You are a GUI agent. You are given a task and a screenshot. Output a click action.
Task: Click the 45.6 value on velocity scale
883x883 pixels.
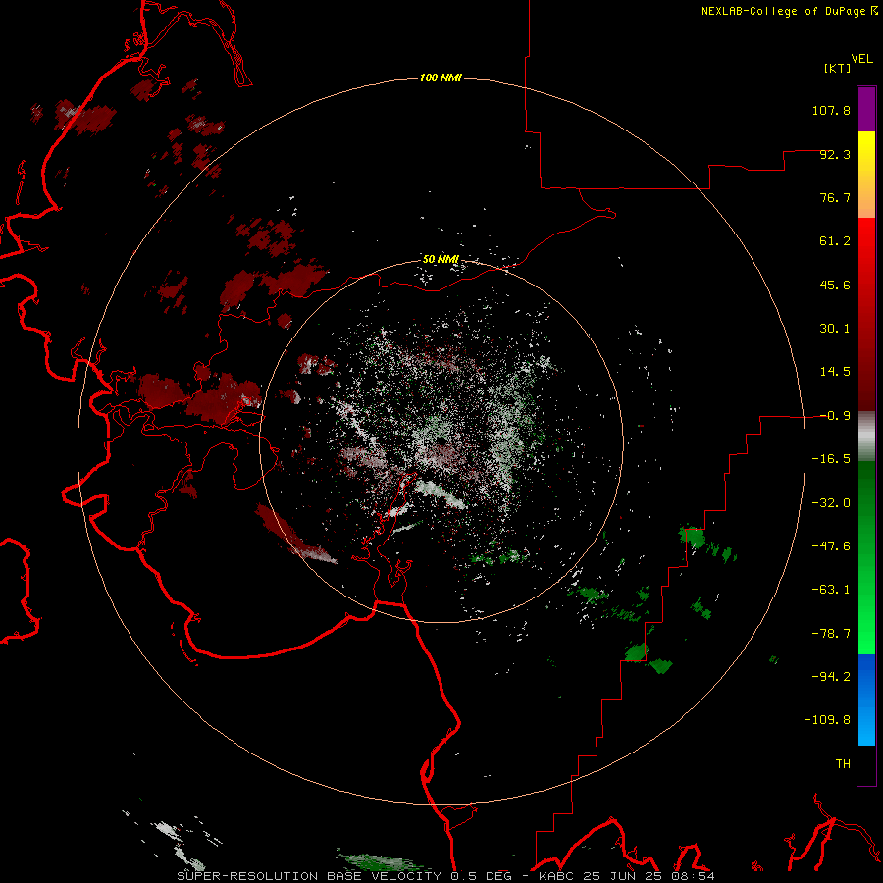click(835, 285)
